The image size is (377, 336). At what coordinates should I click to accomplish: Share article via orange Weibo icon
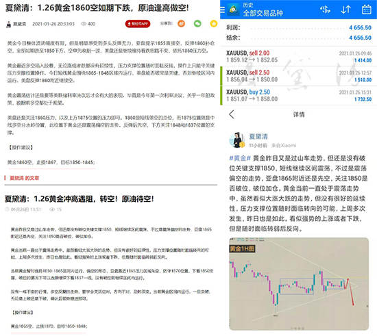[181, 23]
